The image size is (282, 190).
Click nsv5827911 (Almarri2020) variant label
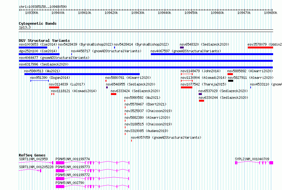[251, 78]
